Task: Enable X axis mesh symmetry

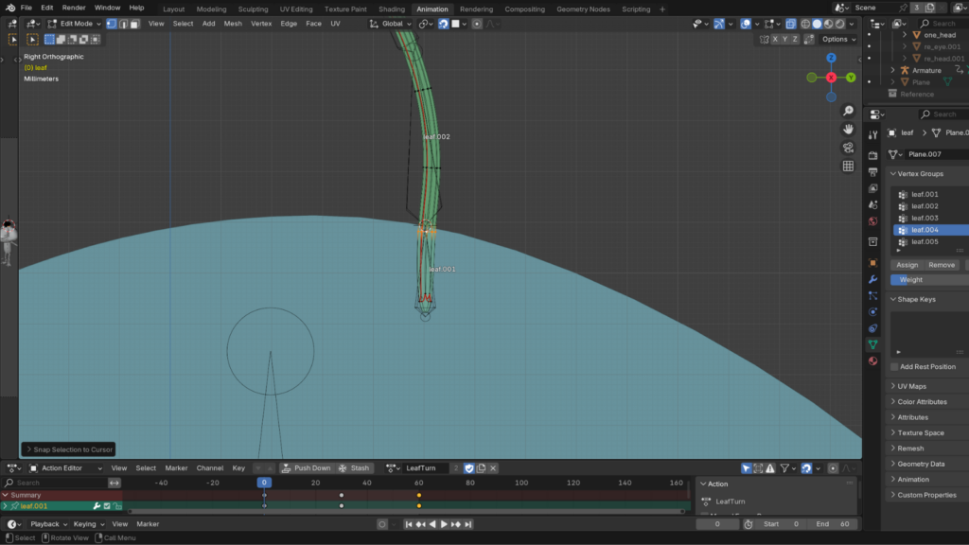Action: coord(775,40)
